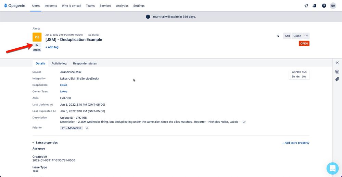Close the alert with Close button

[x=297, y=36]
